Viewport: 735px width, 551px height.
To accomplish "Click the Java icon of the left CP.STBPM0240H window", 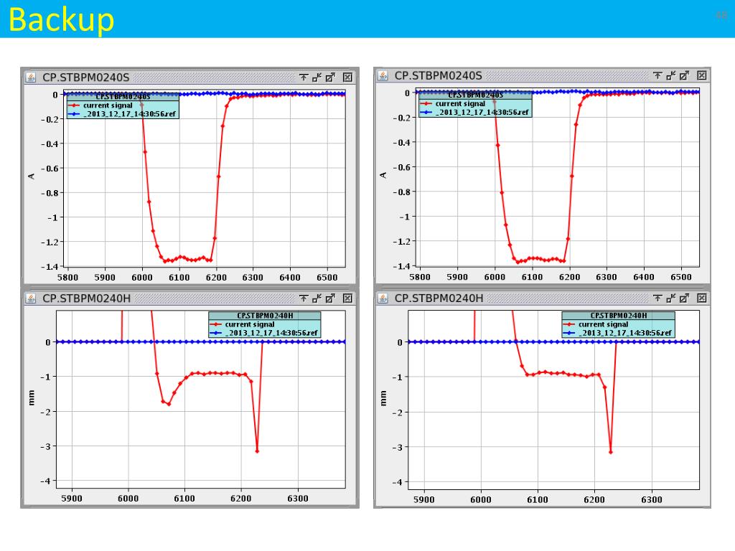I will tap(30, 298).
